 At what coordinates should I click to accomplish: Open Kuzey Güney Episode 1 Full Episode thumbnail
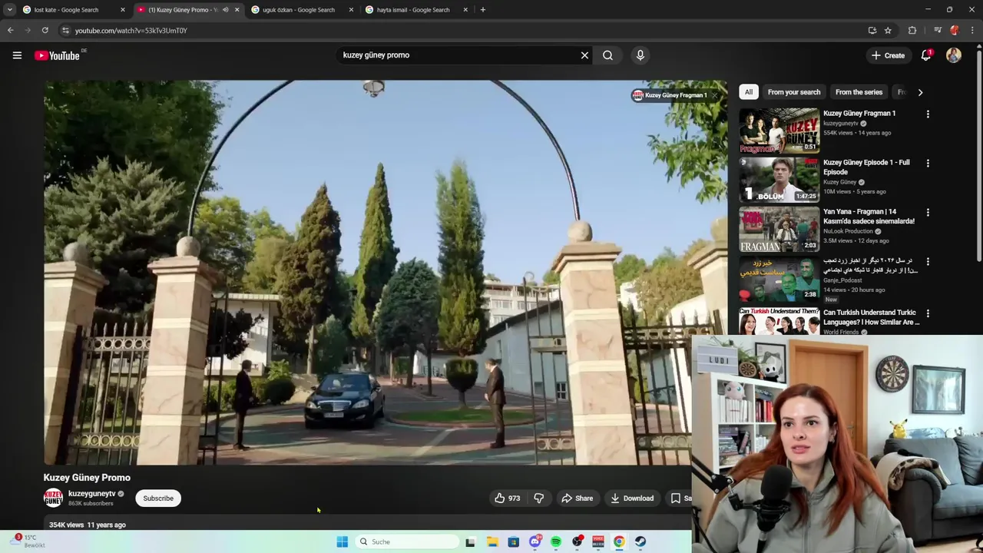[779, 180]
